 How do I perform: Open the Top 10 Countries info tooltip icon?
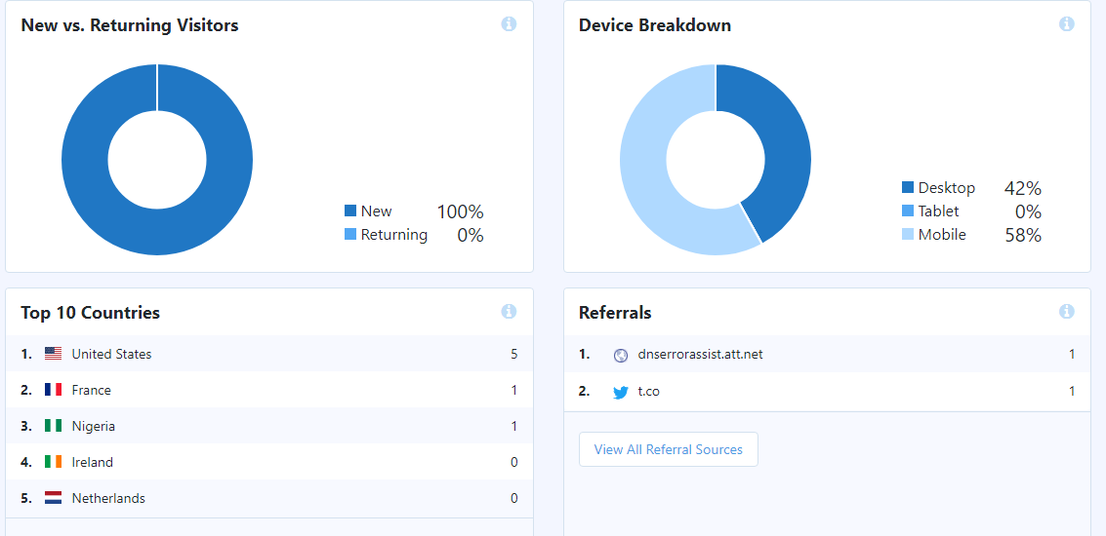(x=509, y=311)
